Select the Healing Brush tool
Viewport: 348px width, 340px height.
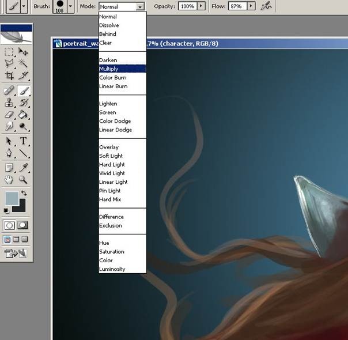coord(9,90)
